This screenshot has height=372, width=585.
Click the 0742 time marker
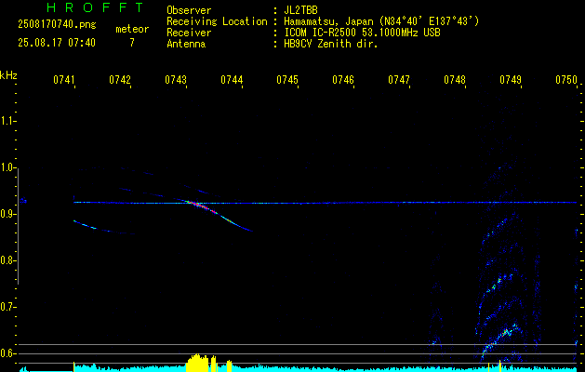tap(120, 80)
